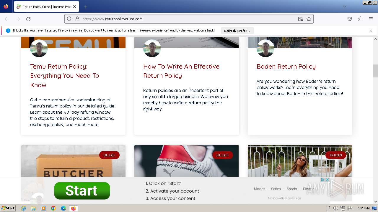Show hidden tray icons arrow
Image resolution: width=378 pixels, height=212 pixels.
[x=329, y=208]
